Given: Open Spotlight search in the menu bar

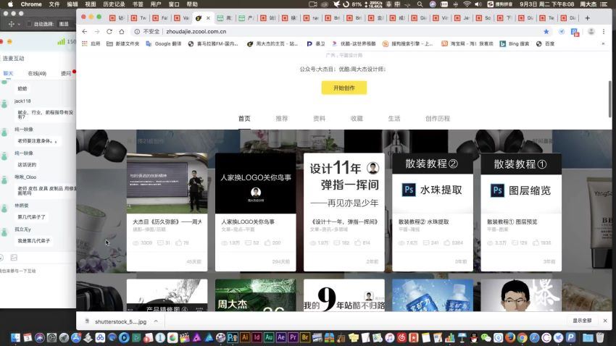Looking at the screenshot, I should tap(420, 4).
